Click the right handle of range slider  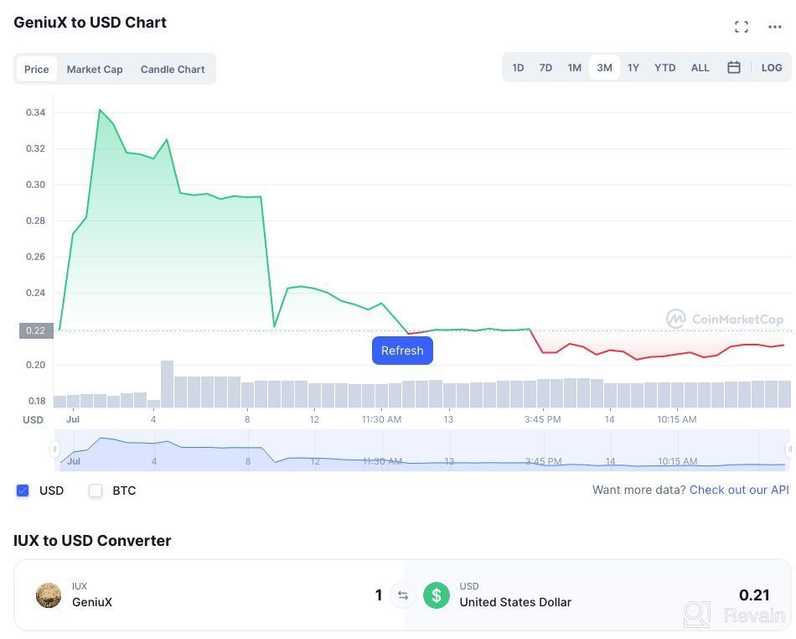click(x=790, y=449)
